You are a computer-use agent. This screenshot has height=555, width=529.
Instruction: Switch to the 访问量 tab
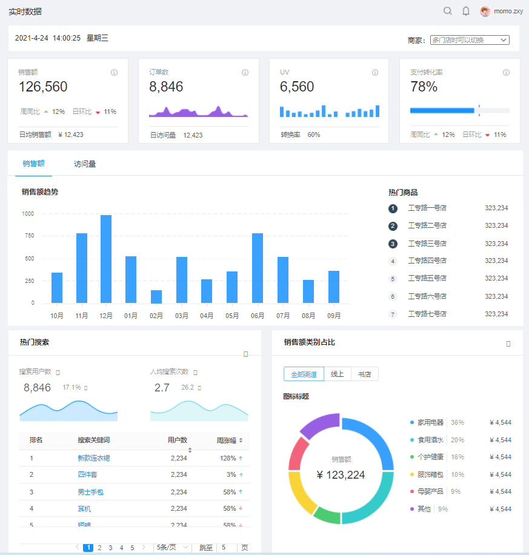click(85, 164)
